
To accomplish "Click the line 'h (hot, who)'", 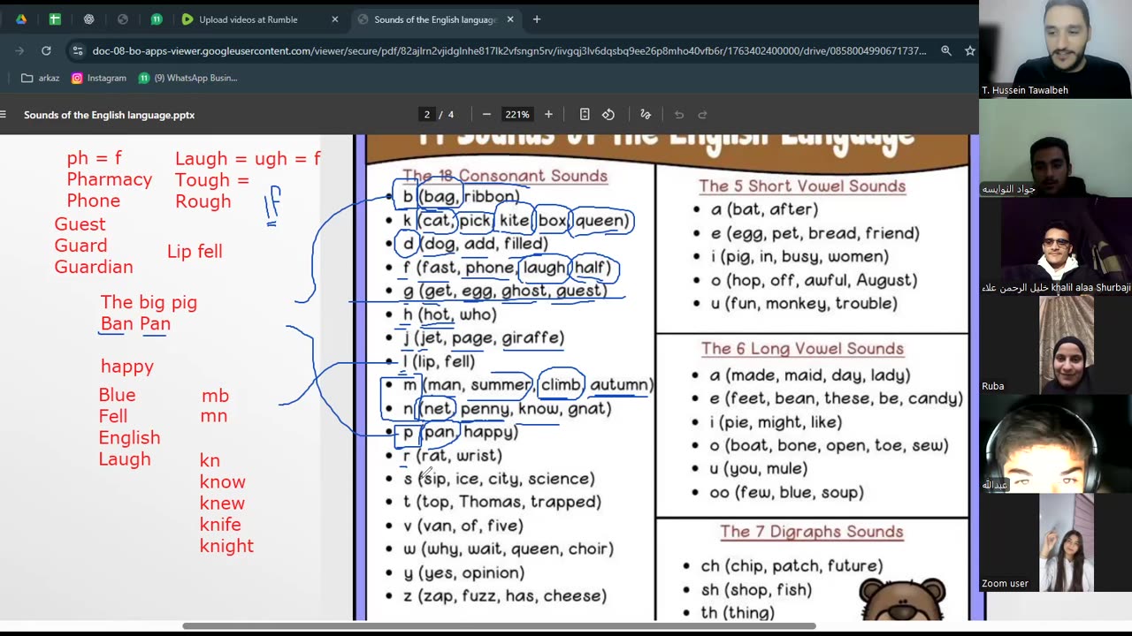I will pos(450,314).
